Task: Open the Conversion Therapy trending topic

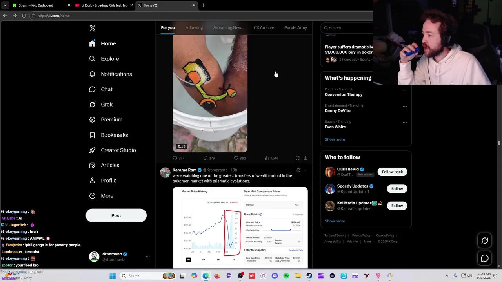Action: tap(344, 94)
